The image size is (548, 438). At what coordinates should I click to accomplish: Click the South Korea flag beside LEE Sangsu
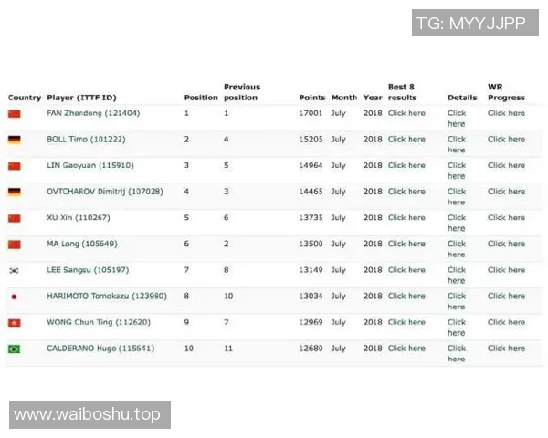point(14,271)
